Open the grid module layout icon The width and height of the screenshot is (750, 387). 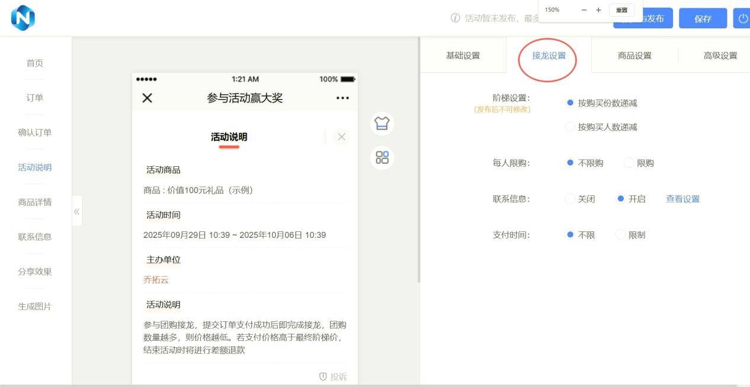click(382, 157)
